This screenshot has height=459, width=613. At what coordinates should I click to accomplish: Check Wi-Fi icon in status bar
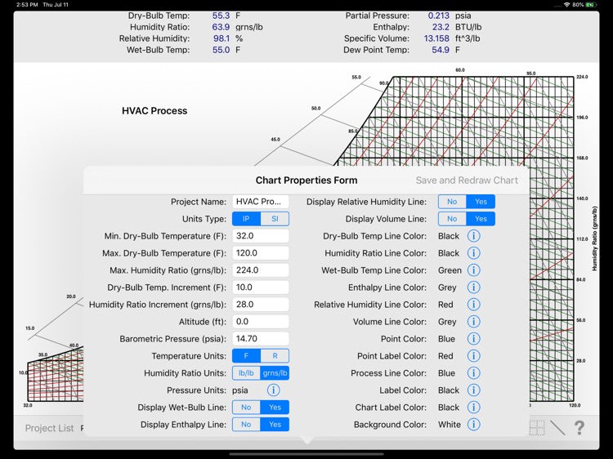[x=567, y=5]
